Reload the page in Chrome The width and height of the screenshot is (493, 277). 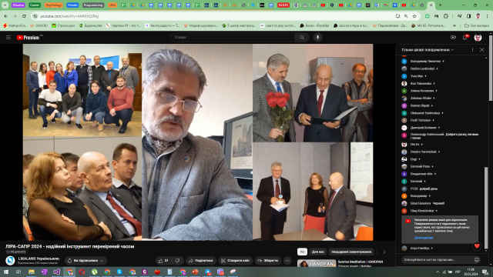tap(24, 16)
